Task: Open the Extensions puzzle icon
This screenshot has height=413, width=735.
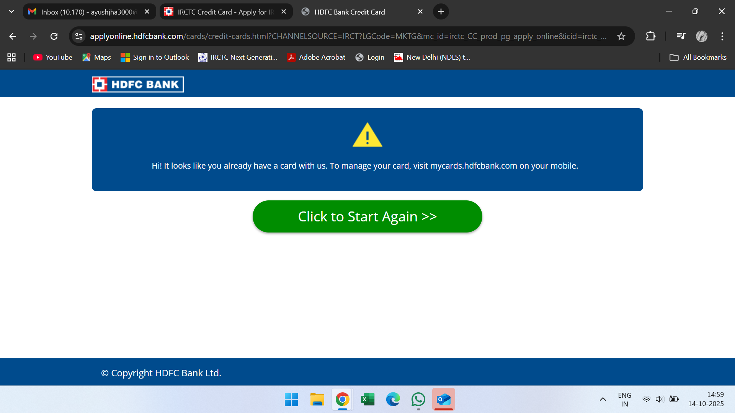Action: 650,36
